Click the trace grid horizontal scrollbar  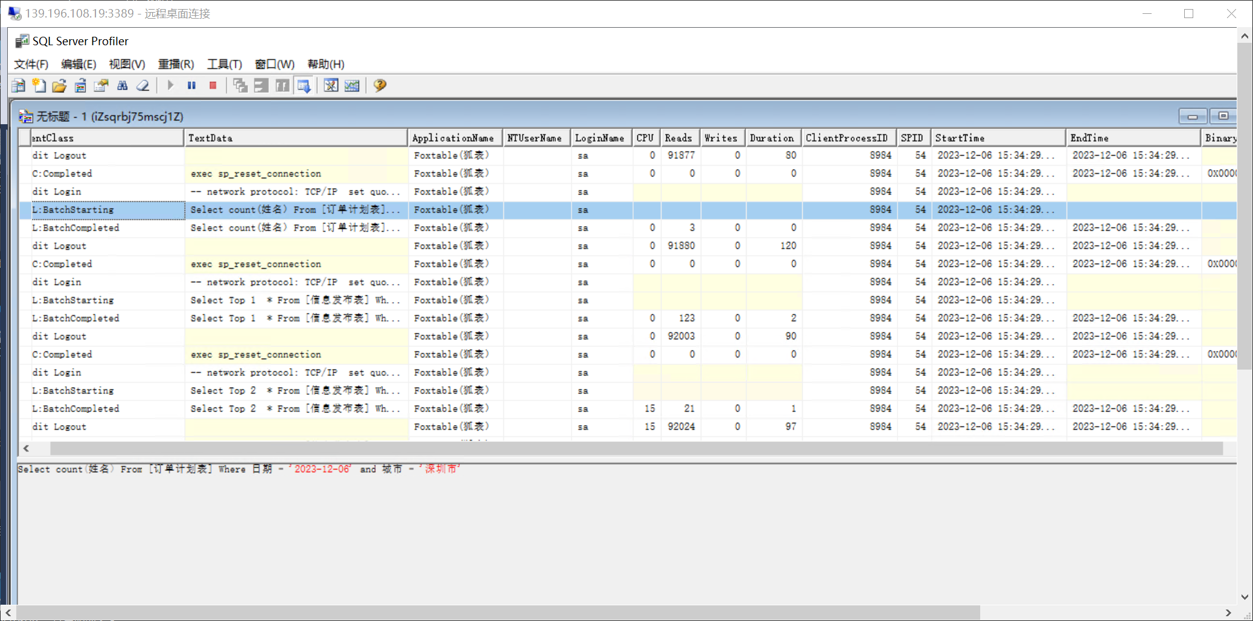[636, 449]
